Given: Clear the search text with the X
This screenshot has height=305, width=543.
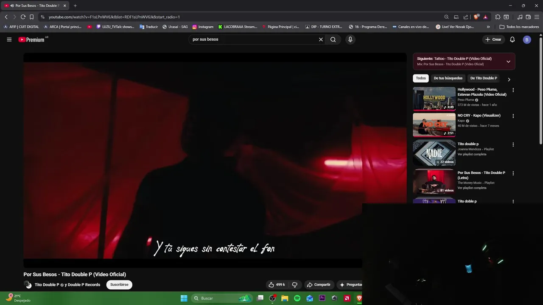Looking at the screenshot, I should point(321,39).
